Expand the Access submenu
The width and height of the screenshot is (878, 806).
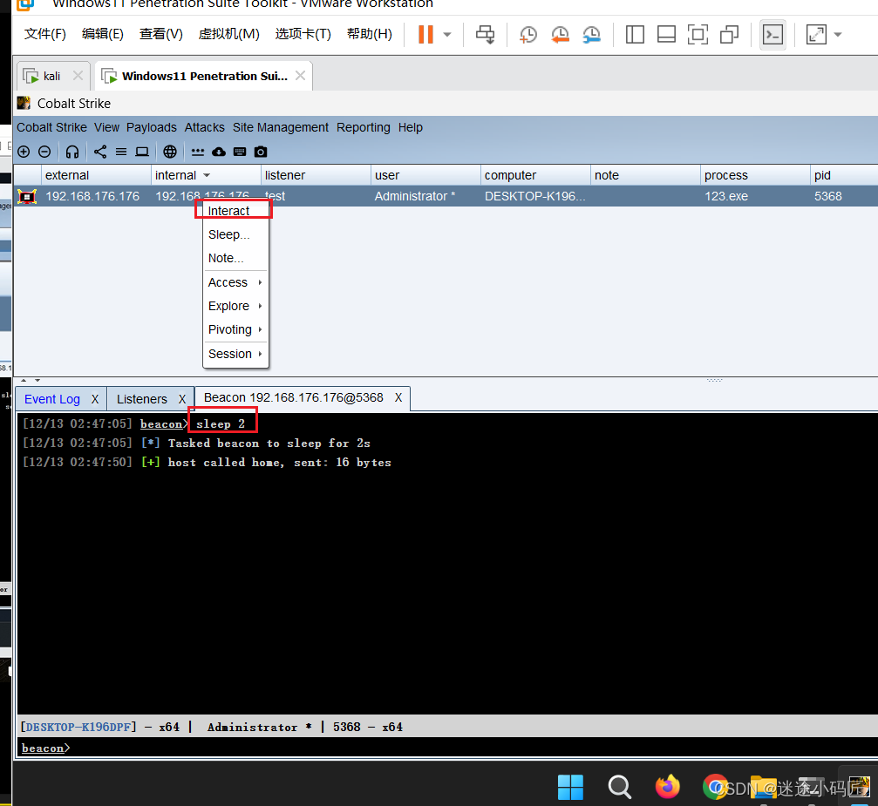point(235,282)
